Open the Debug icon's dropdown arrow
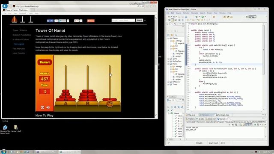274x154 pixels. (199, 17)
